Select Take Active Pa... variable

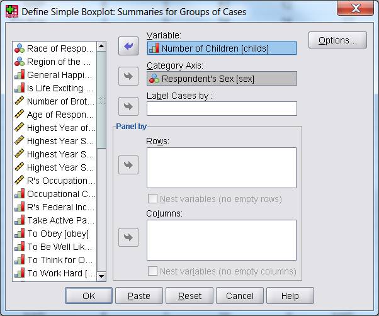tap(55, 220)
